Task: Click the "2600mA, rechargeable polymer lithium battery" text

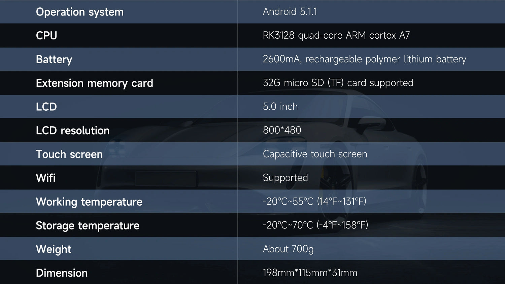Action: (x=364, y=59)
